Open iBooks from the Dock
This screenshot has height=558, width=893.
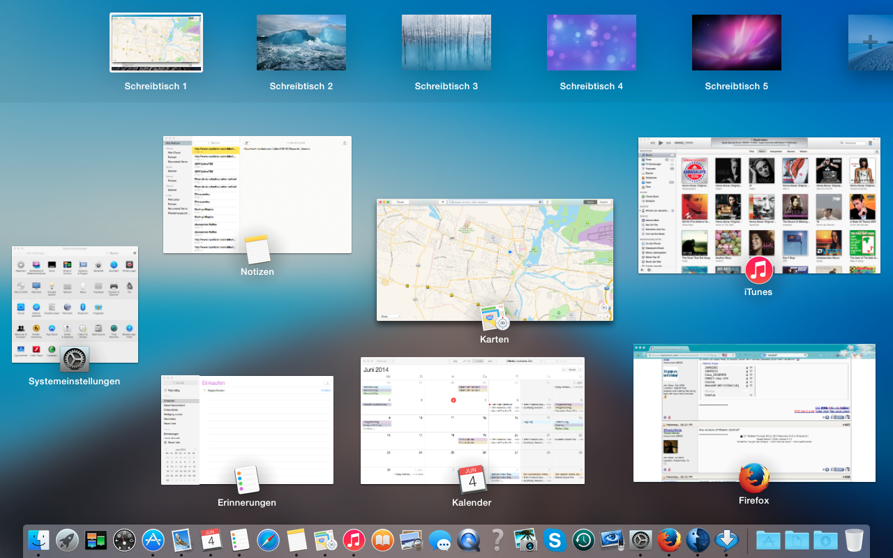pyautogui.click(x=382, y=541)
